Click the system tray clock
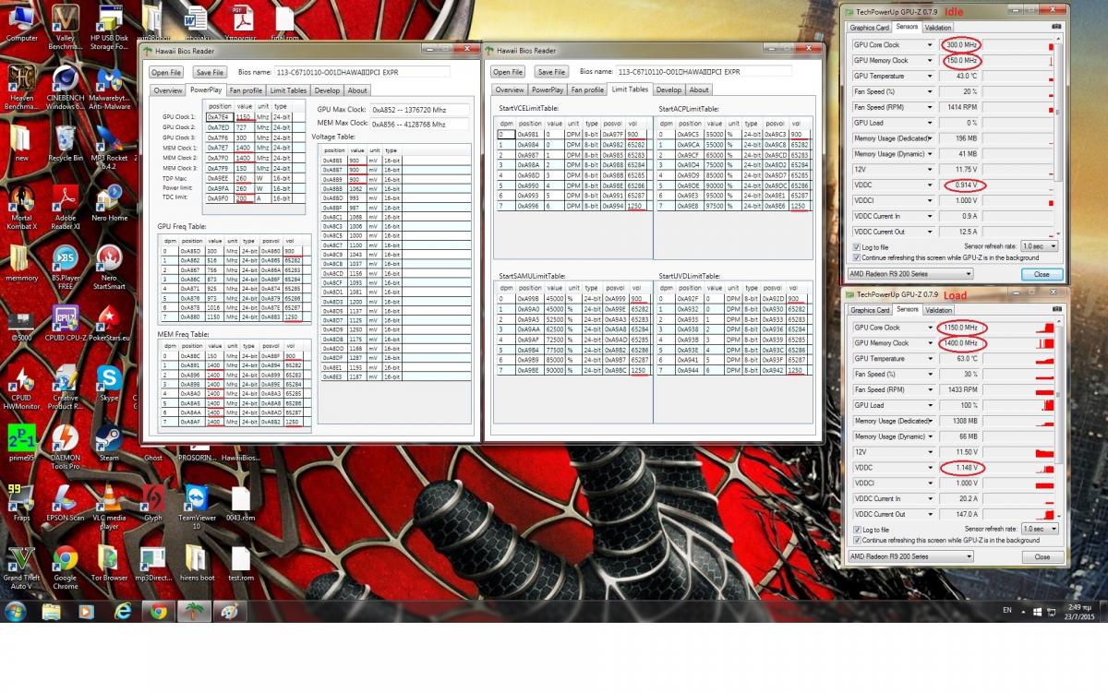The height and width of the screenshot is (692, 1108). click(1078, 611)
